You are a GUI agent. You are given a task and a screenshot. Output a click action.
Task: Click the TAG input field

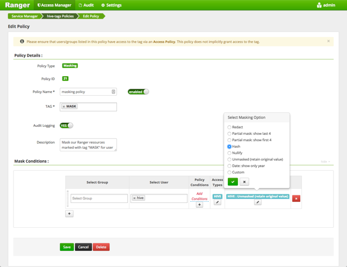click(88, 107)
